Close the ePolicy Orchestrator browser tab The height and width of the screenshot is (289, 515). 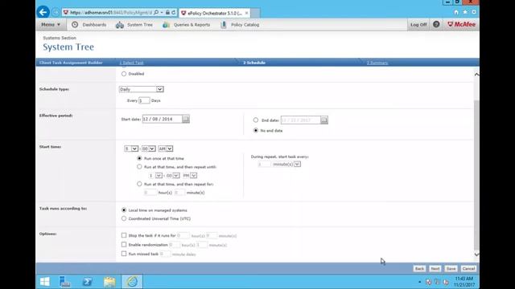247,13
